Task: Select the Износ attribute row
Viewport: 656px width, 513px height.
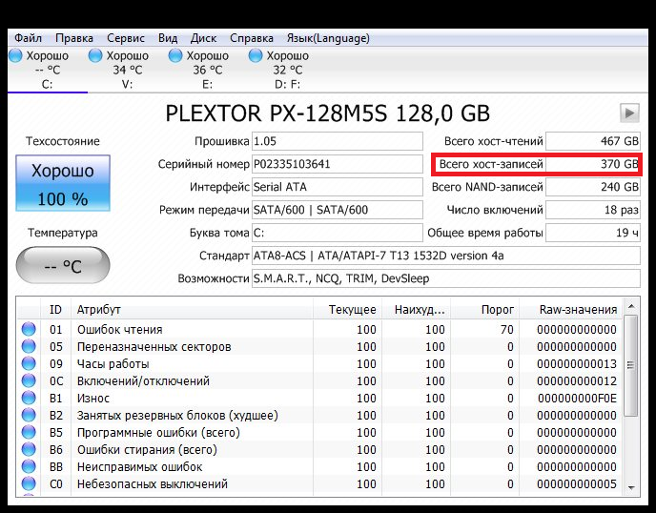Action: tap(319, 398)
